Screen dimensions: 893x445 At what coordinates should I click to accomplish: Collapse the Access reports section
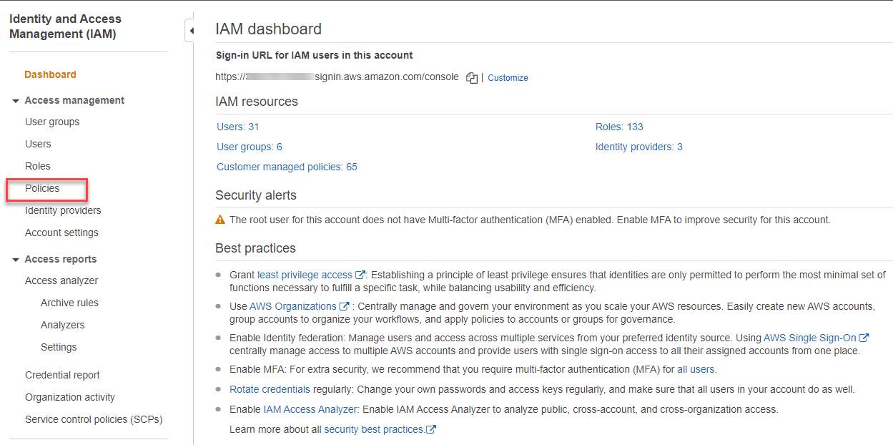16,260
